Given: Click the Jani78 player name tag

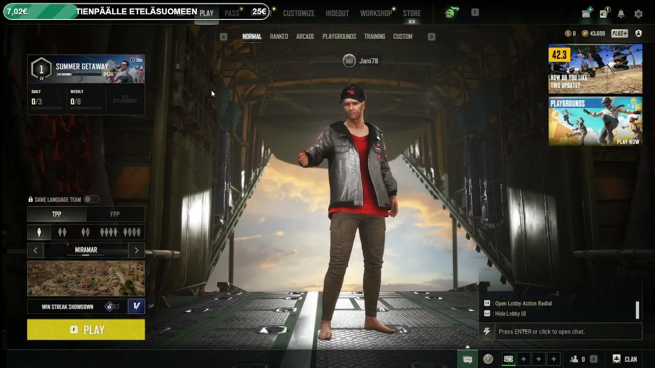Looking at the screenshot, I should coord(361,61).
